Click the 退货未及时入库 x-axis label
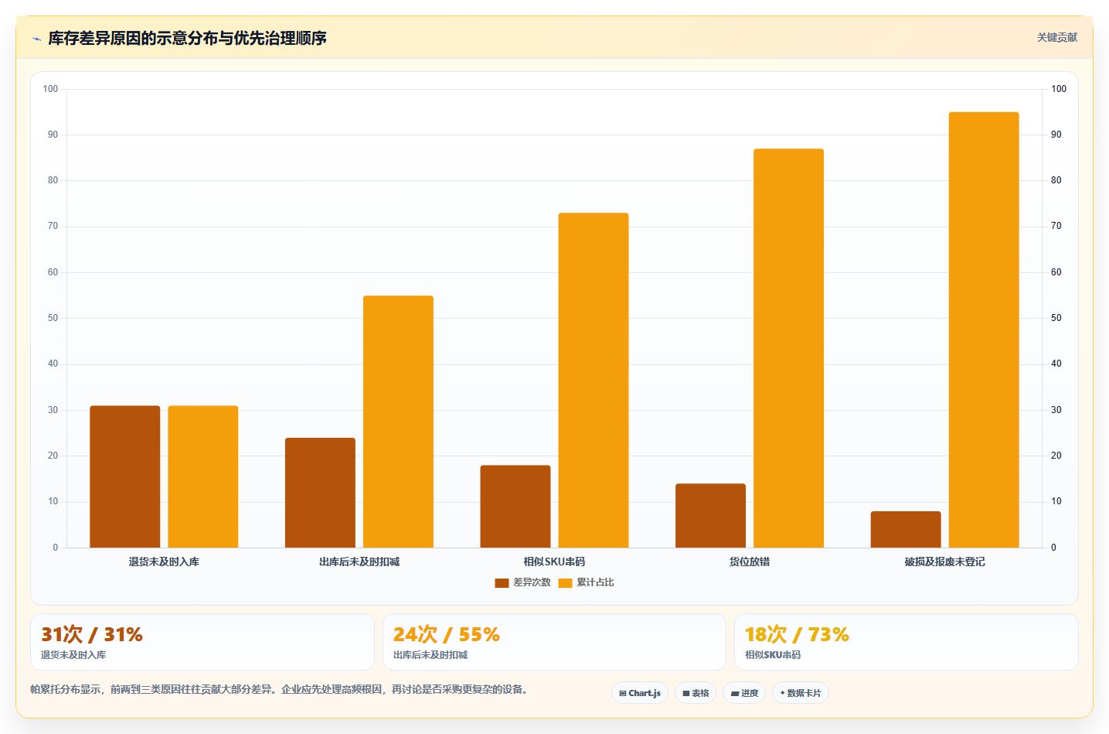 coord(164,562)
